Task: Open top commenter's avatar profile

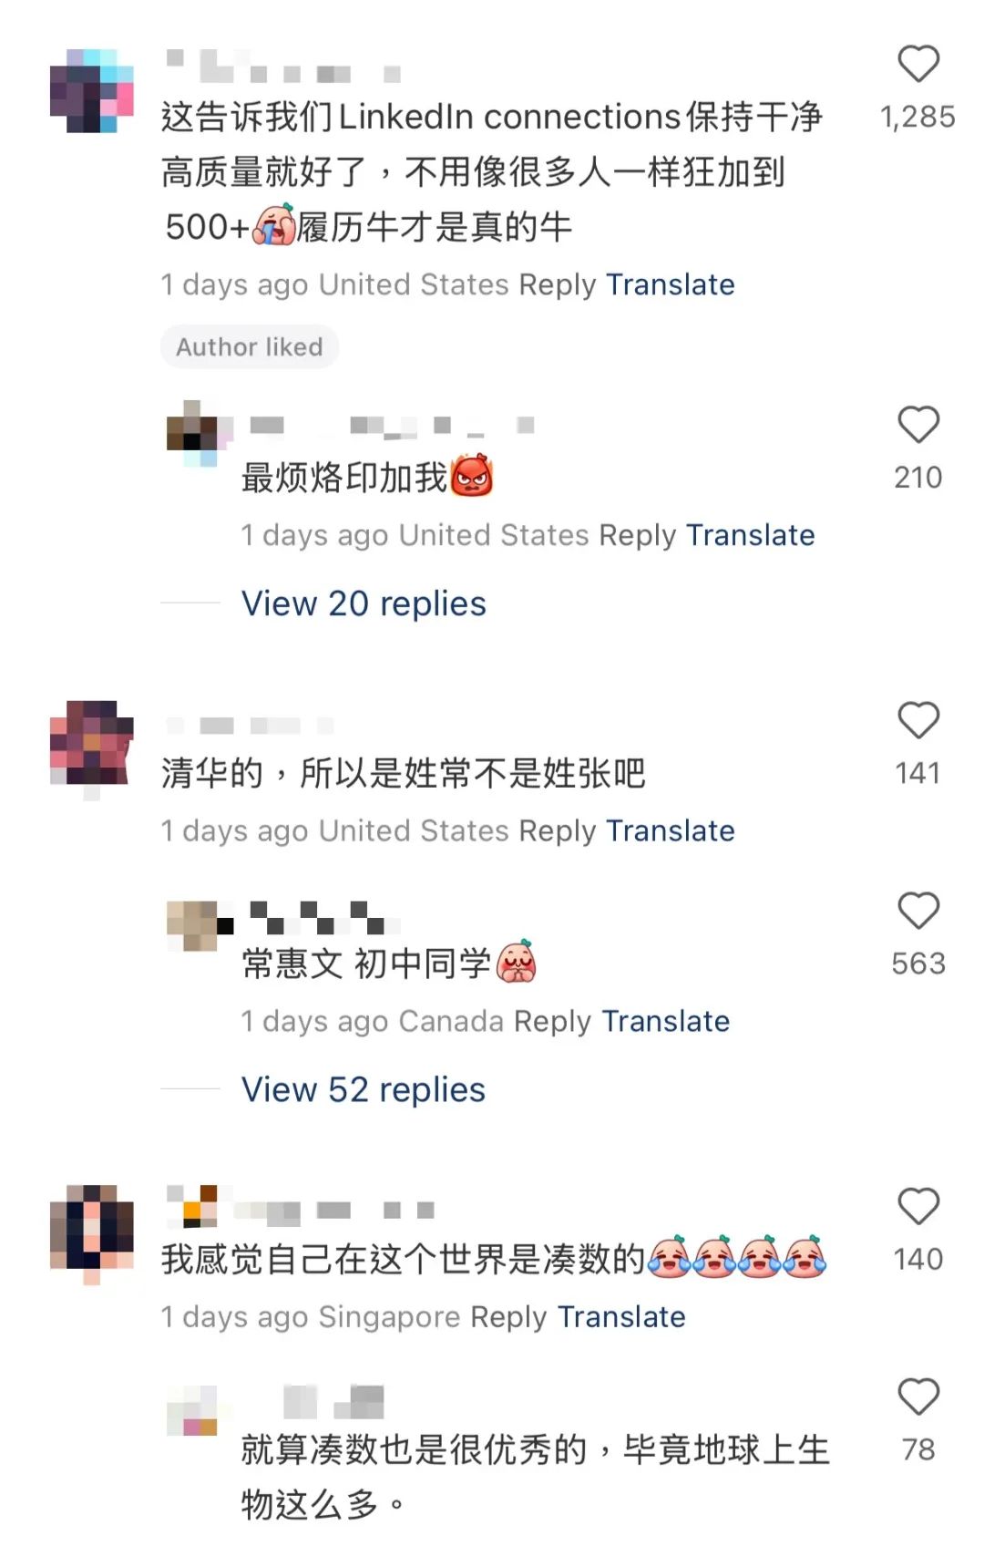Action: click(x=92, y=91)
